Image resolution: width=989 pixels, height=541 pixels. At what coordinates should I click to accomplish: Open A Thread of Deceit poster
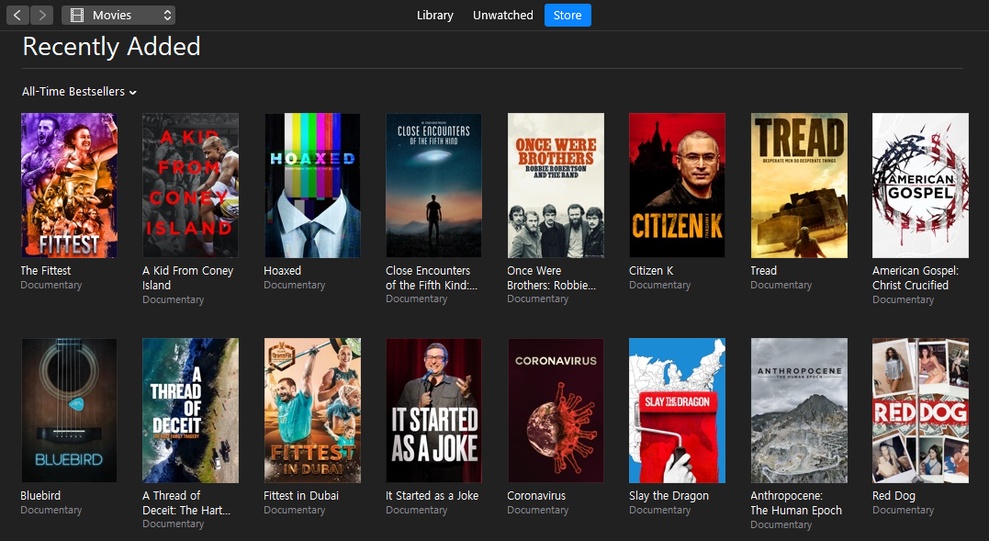coord(190,411)
